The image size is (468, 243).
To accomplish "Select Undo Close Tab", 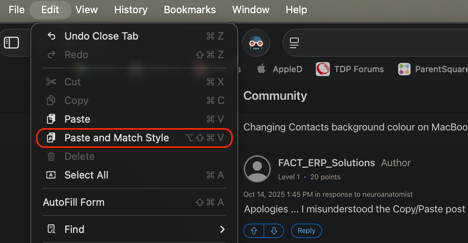I will [101, 36].
